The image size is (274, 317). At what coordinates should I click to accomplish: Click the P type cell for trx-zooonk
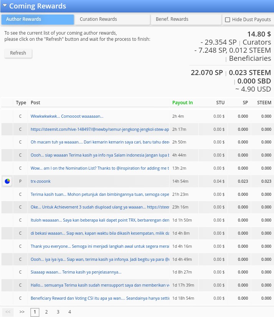point(20,181)
